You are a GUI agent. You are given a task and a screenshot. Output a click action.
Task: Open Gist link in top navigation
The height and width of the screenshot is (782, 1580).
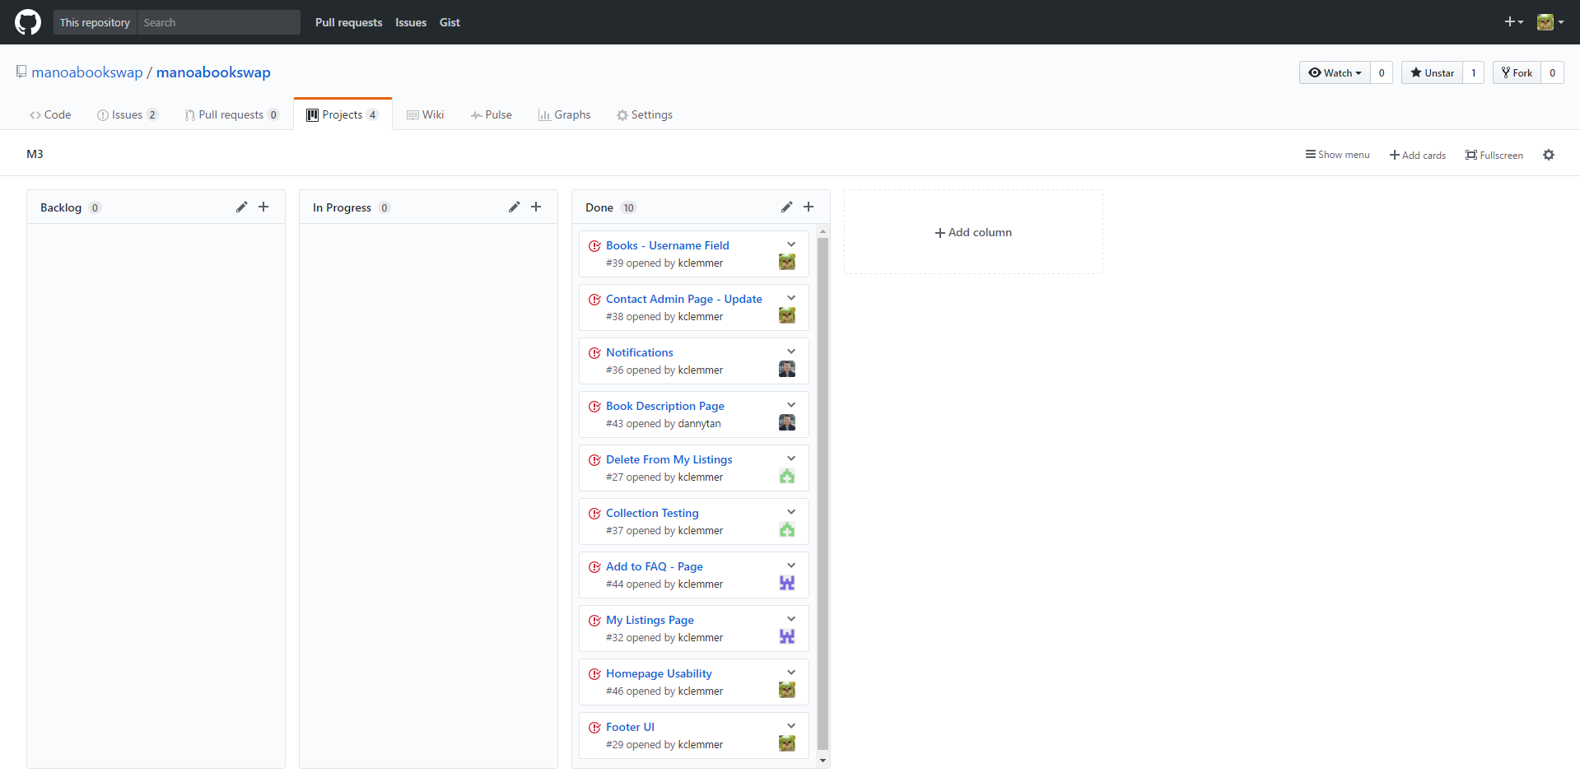click(x=450, y=22)
